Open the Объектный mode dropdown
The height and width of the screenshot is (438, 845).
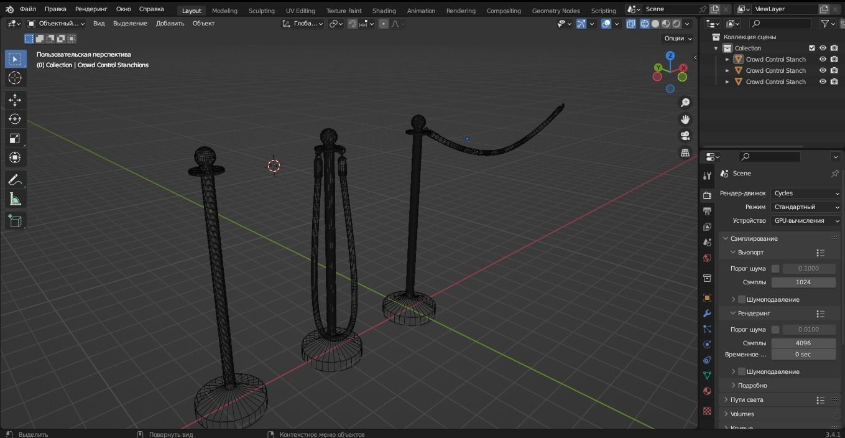[x=56, y=24]
